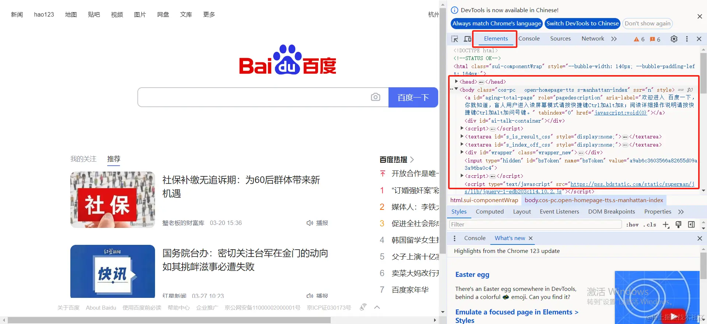Switch to 我的关注 feed tab

(x=83, y=159)
